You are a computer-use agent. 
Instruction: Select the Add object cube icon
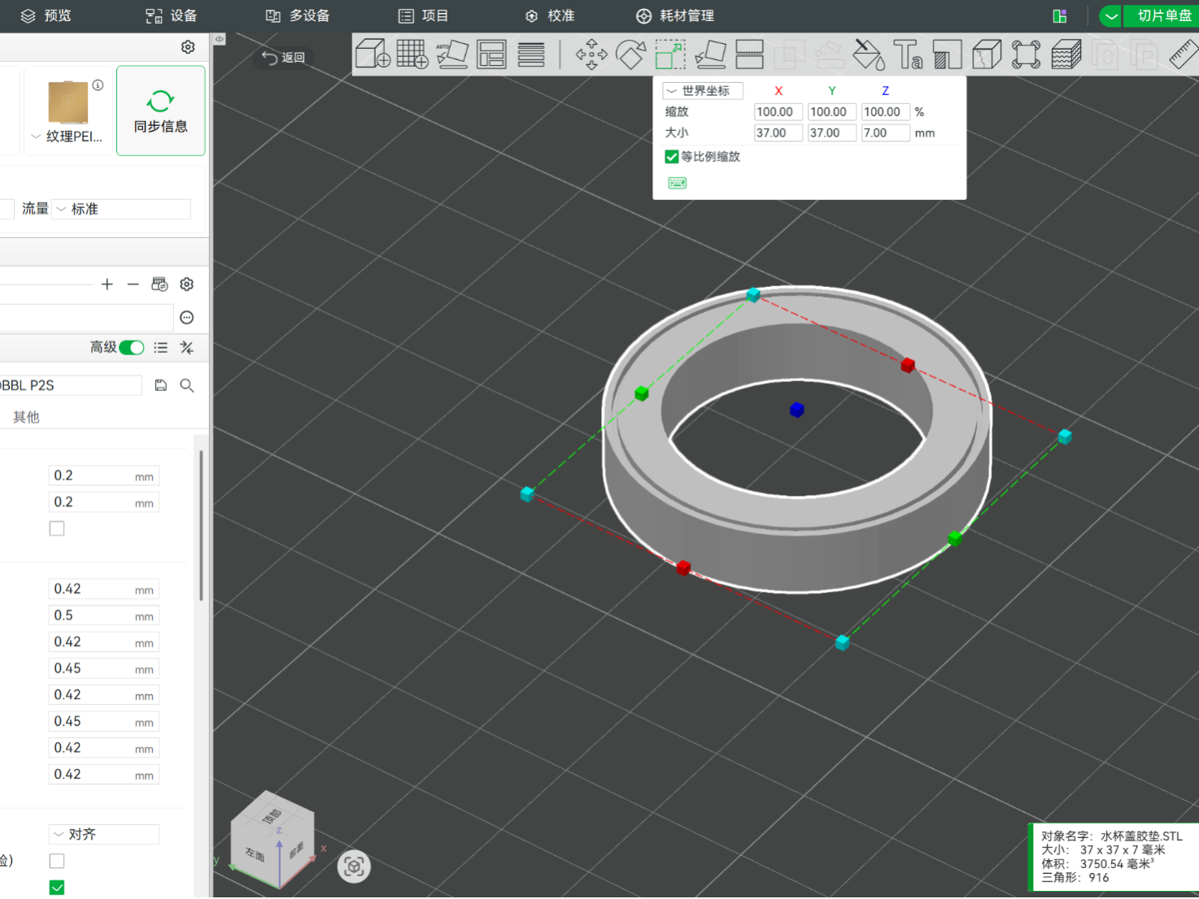click(x=373, y=54)
